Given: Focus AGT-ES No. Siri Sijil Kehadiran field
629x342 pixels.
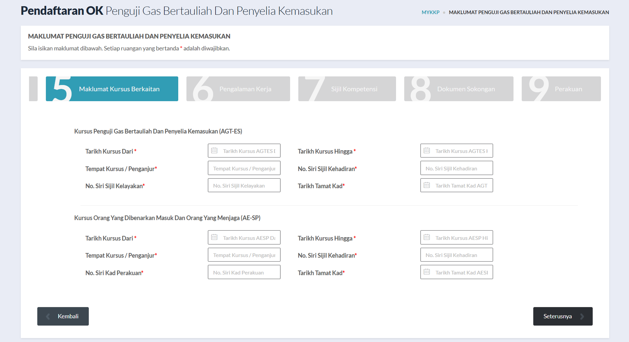Looking at the screenshot, I should pos(456,168).
